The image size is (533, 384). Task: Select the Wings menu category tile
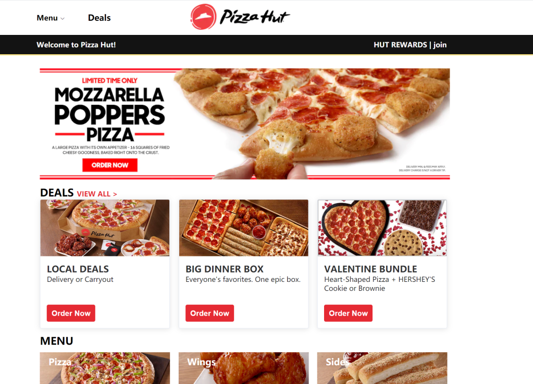click(x=244, y=368)
